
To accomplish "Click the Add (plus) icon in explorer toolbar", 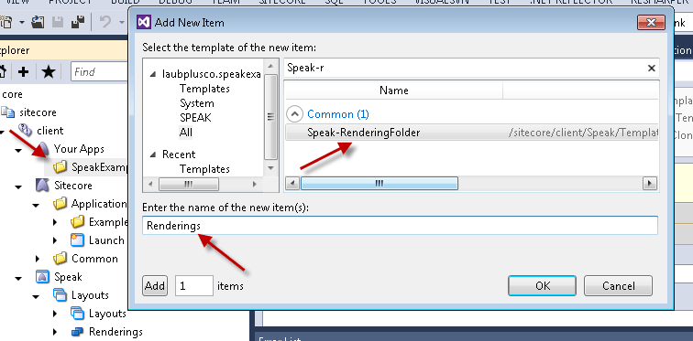I will click(x=24, y=71).
